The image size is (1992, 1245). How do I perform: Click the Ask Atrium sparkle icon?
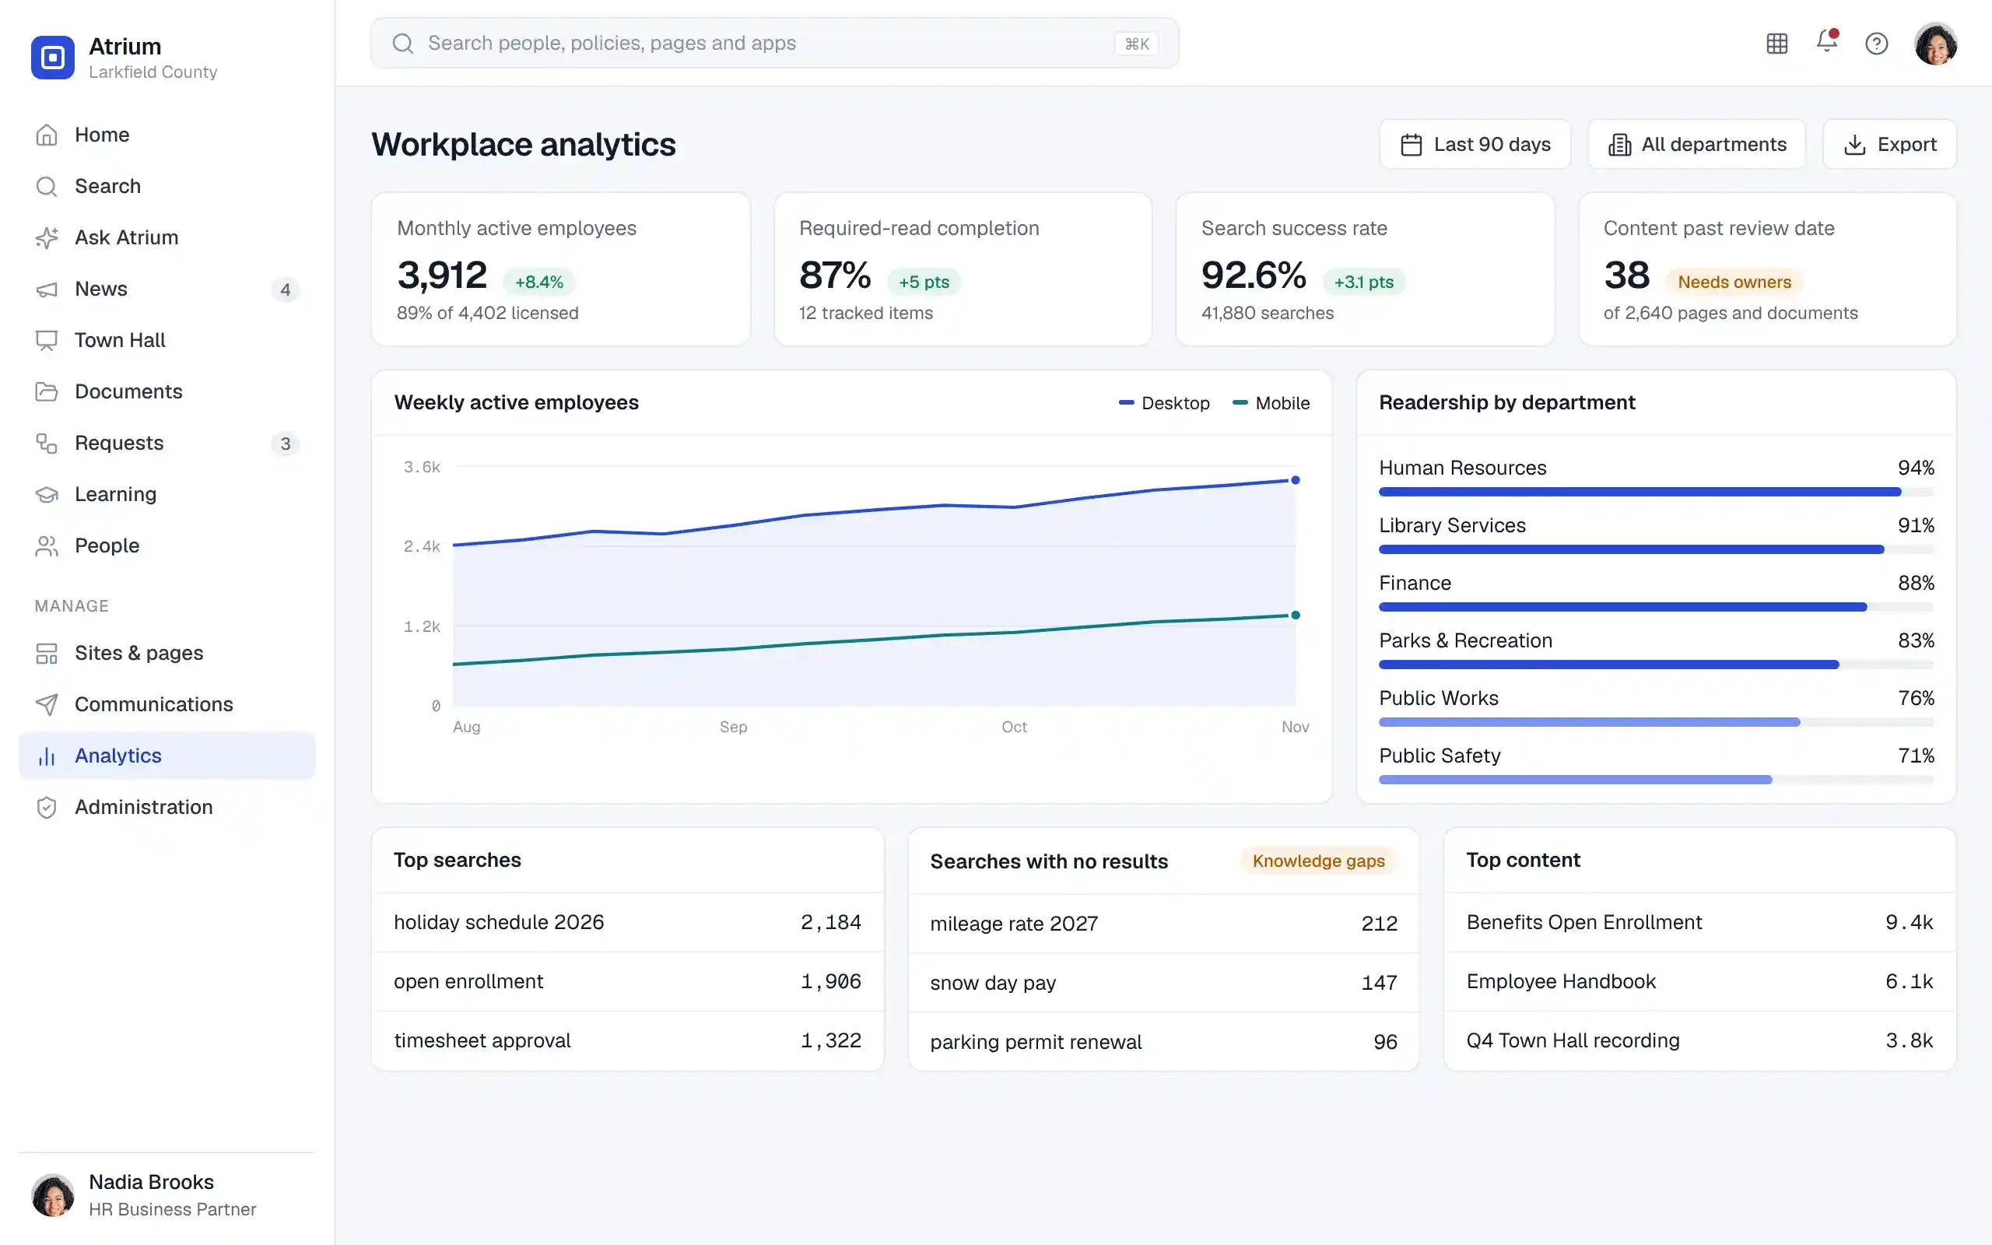(x=47, y=238)
